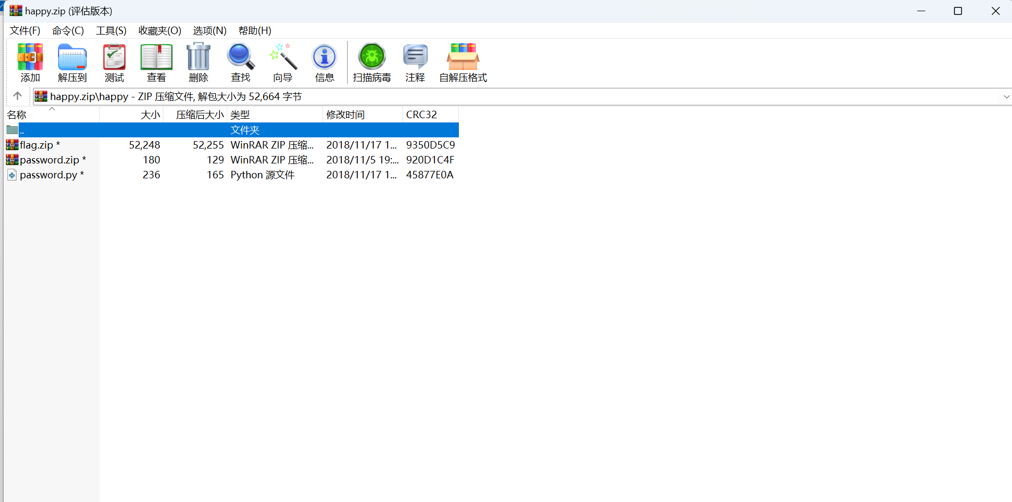Click the flag.zip archive icon
The image size is (1012, 502).
point(12,145)
